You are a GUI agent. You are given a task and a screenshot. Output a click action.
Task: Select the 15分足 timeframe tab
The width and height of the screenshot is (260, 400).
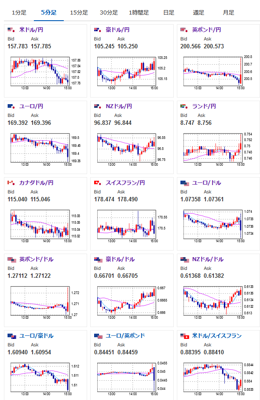pyautogui.click(x=79, y=12)
